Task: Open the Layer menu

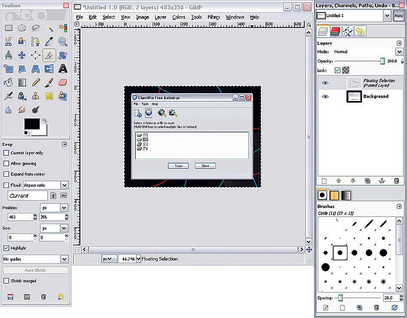Action: pos(160,17)
